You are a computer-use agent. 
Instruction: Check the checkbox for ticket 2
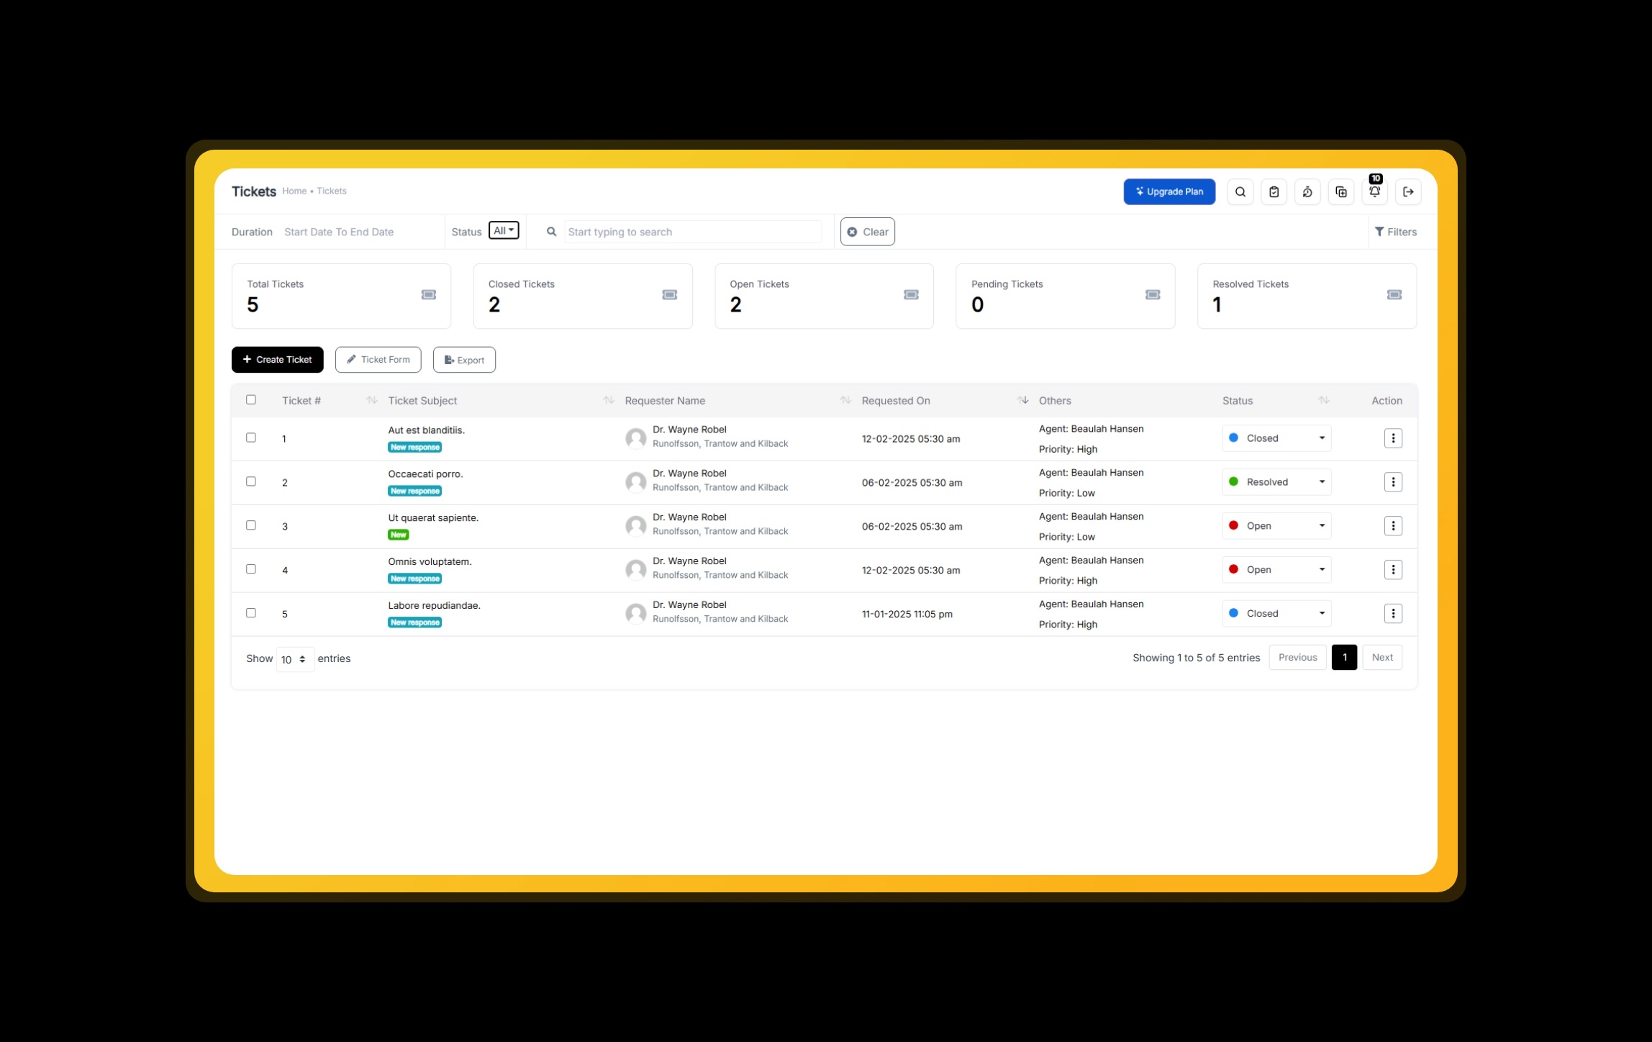click(x=251, y=481)
